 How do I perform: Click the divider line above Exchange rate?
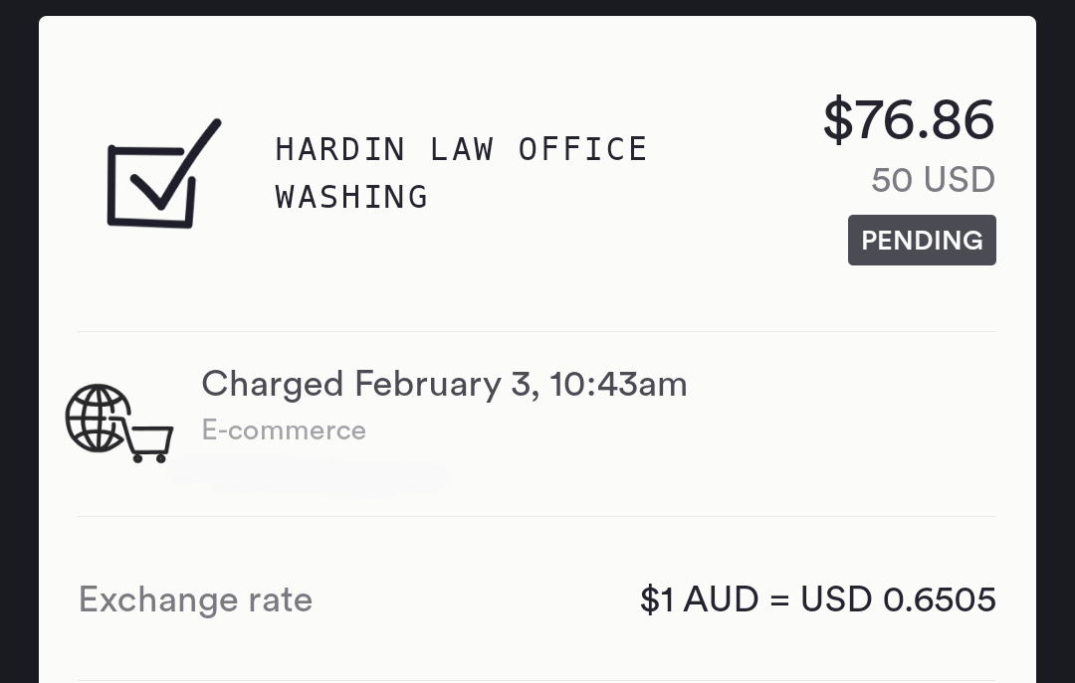click(x=537, y=517)
